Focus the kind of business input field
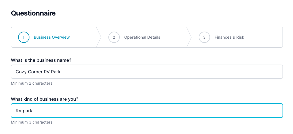The height and width of the screenshot is (134, 293). click(x=147, y=111)
